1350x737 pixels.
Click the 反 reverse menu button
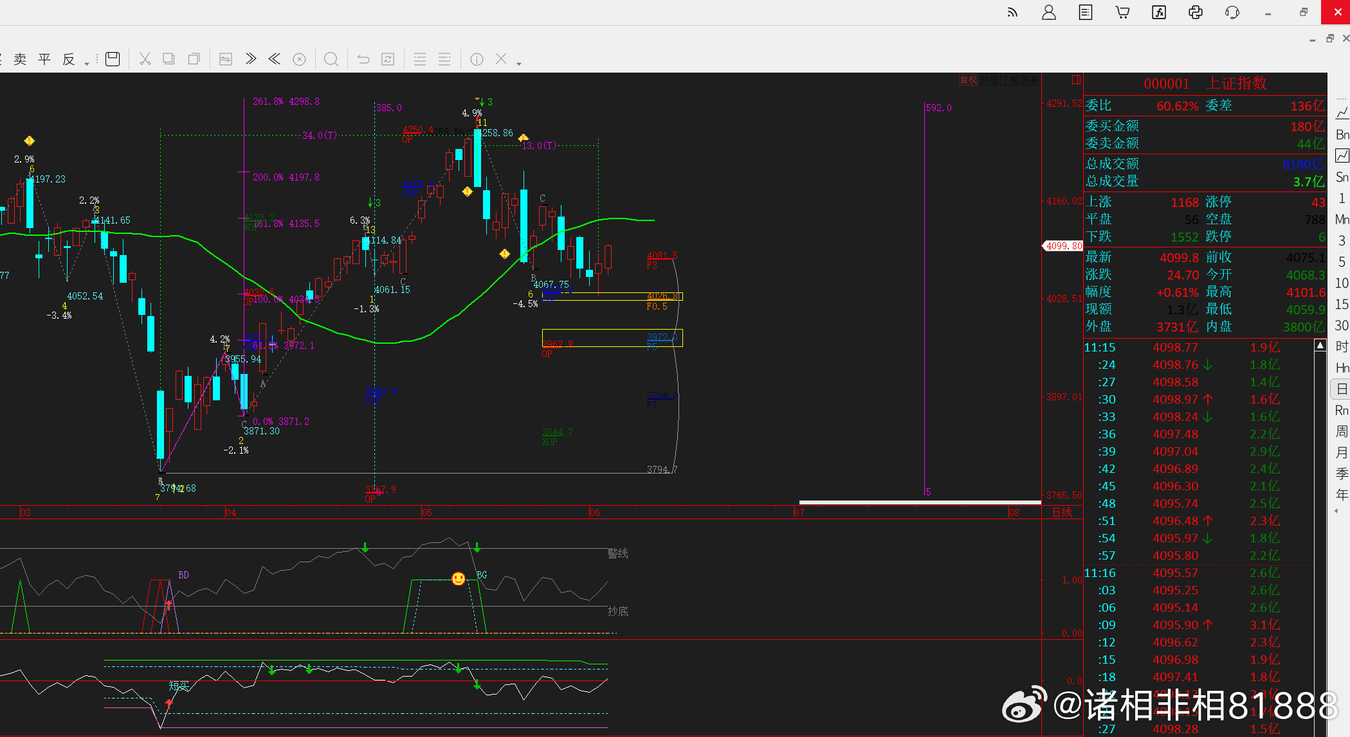point(69,59)
